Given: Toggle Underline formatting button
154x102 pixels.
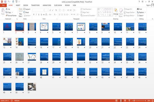Looking at the screenshot, I should (x=39, y=15).
